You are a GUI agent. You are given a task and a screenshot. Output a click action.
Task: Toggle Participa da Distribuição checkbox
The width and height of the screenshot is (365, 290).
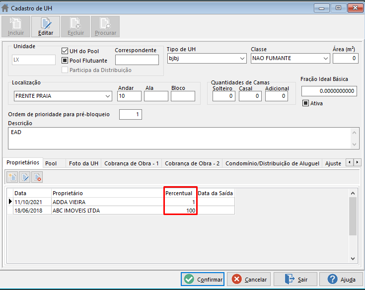click(x=65, y=70)
